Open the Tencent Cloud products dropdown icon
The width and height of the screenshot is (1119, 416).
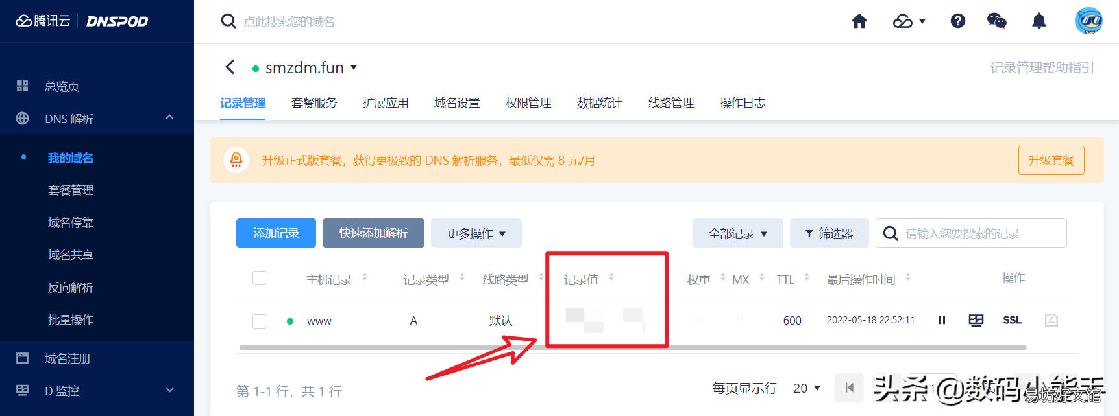click(x=909, y=21)
